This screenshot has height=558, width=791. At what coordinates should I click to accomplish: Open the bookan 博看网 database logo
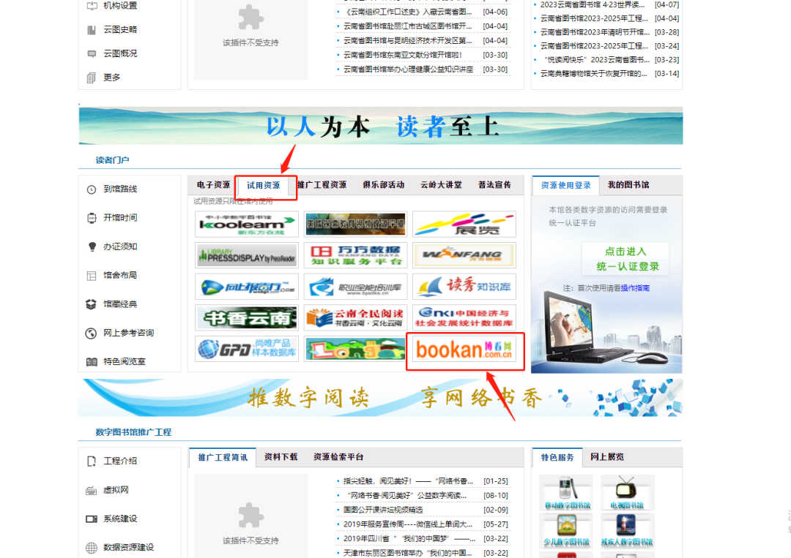tap(464, 349)
